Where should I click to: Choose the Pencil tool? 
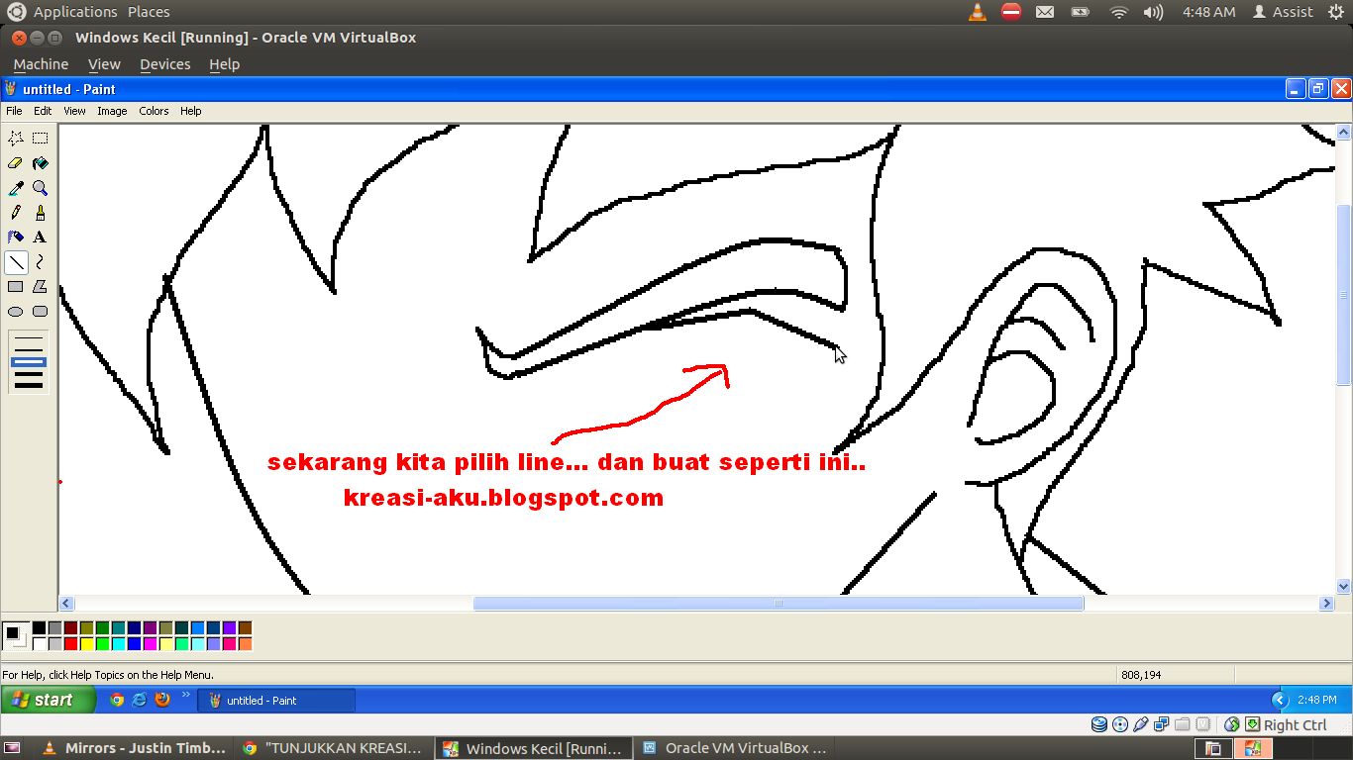click(x=15, y=213)
